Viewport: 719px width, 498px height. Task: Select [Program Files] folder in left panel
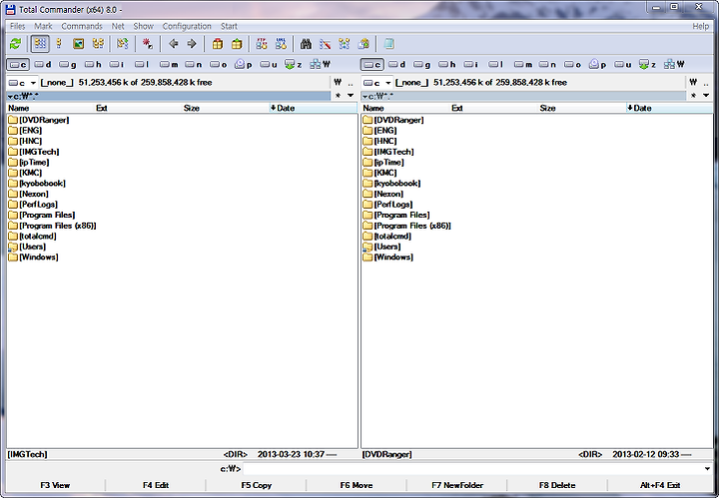(42, 215)
